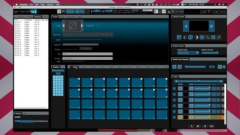Click left scroll arrow of browser tabs

[x=15, y=17]
